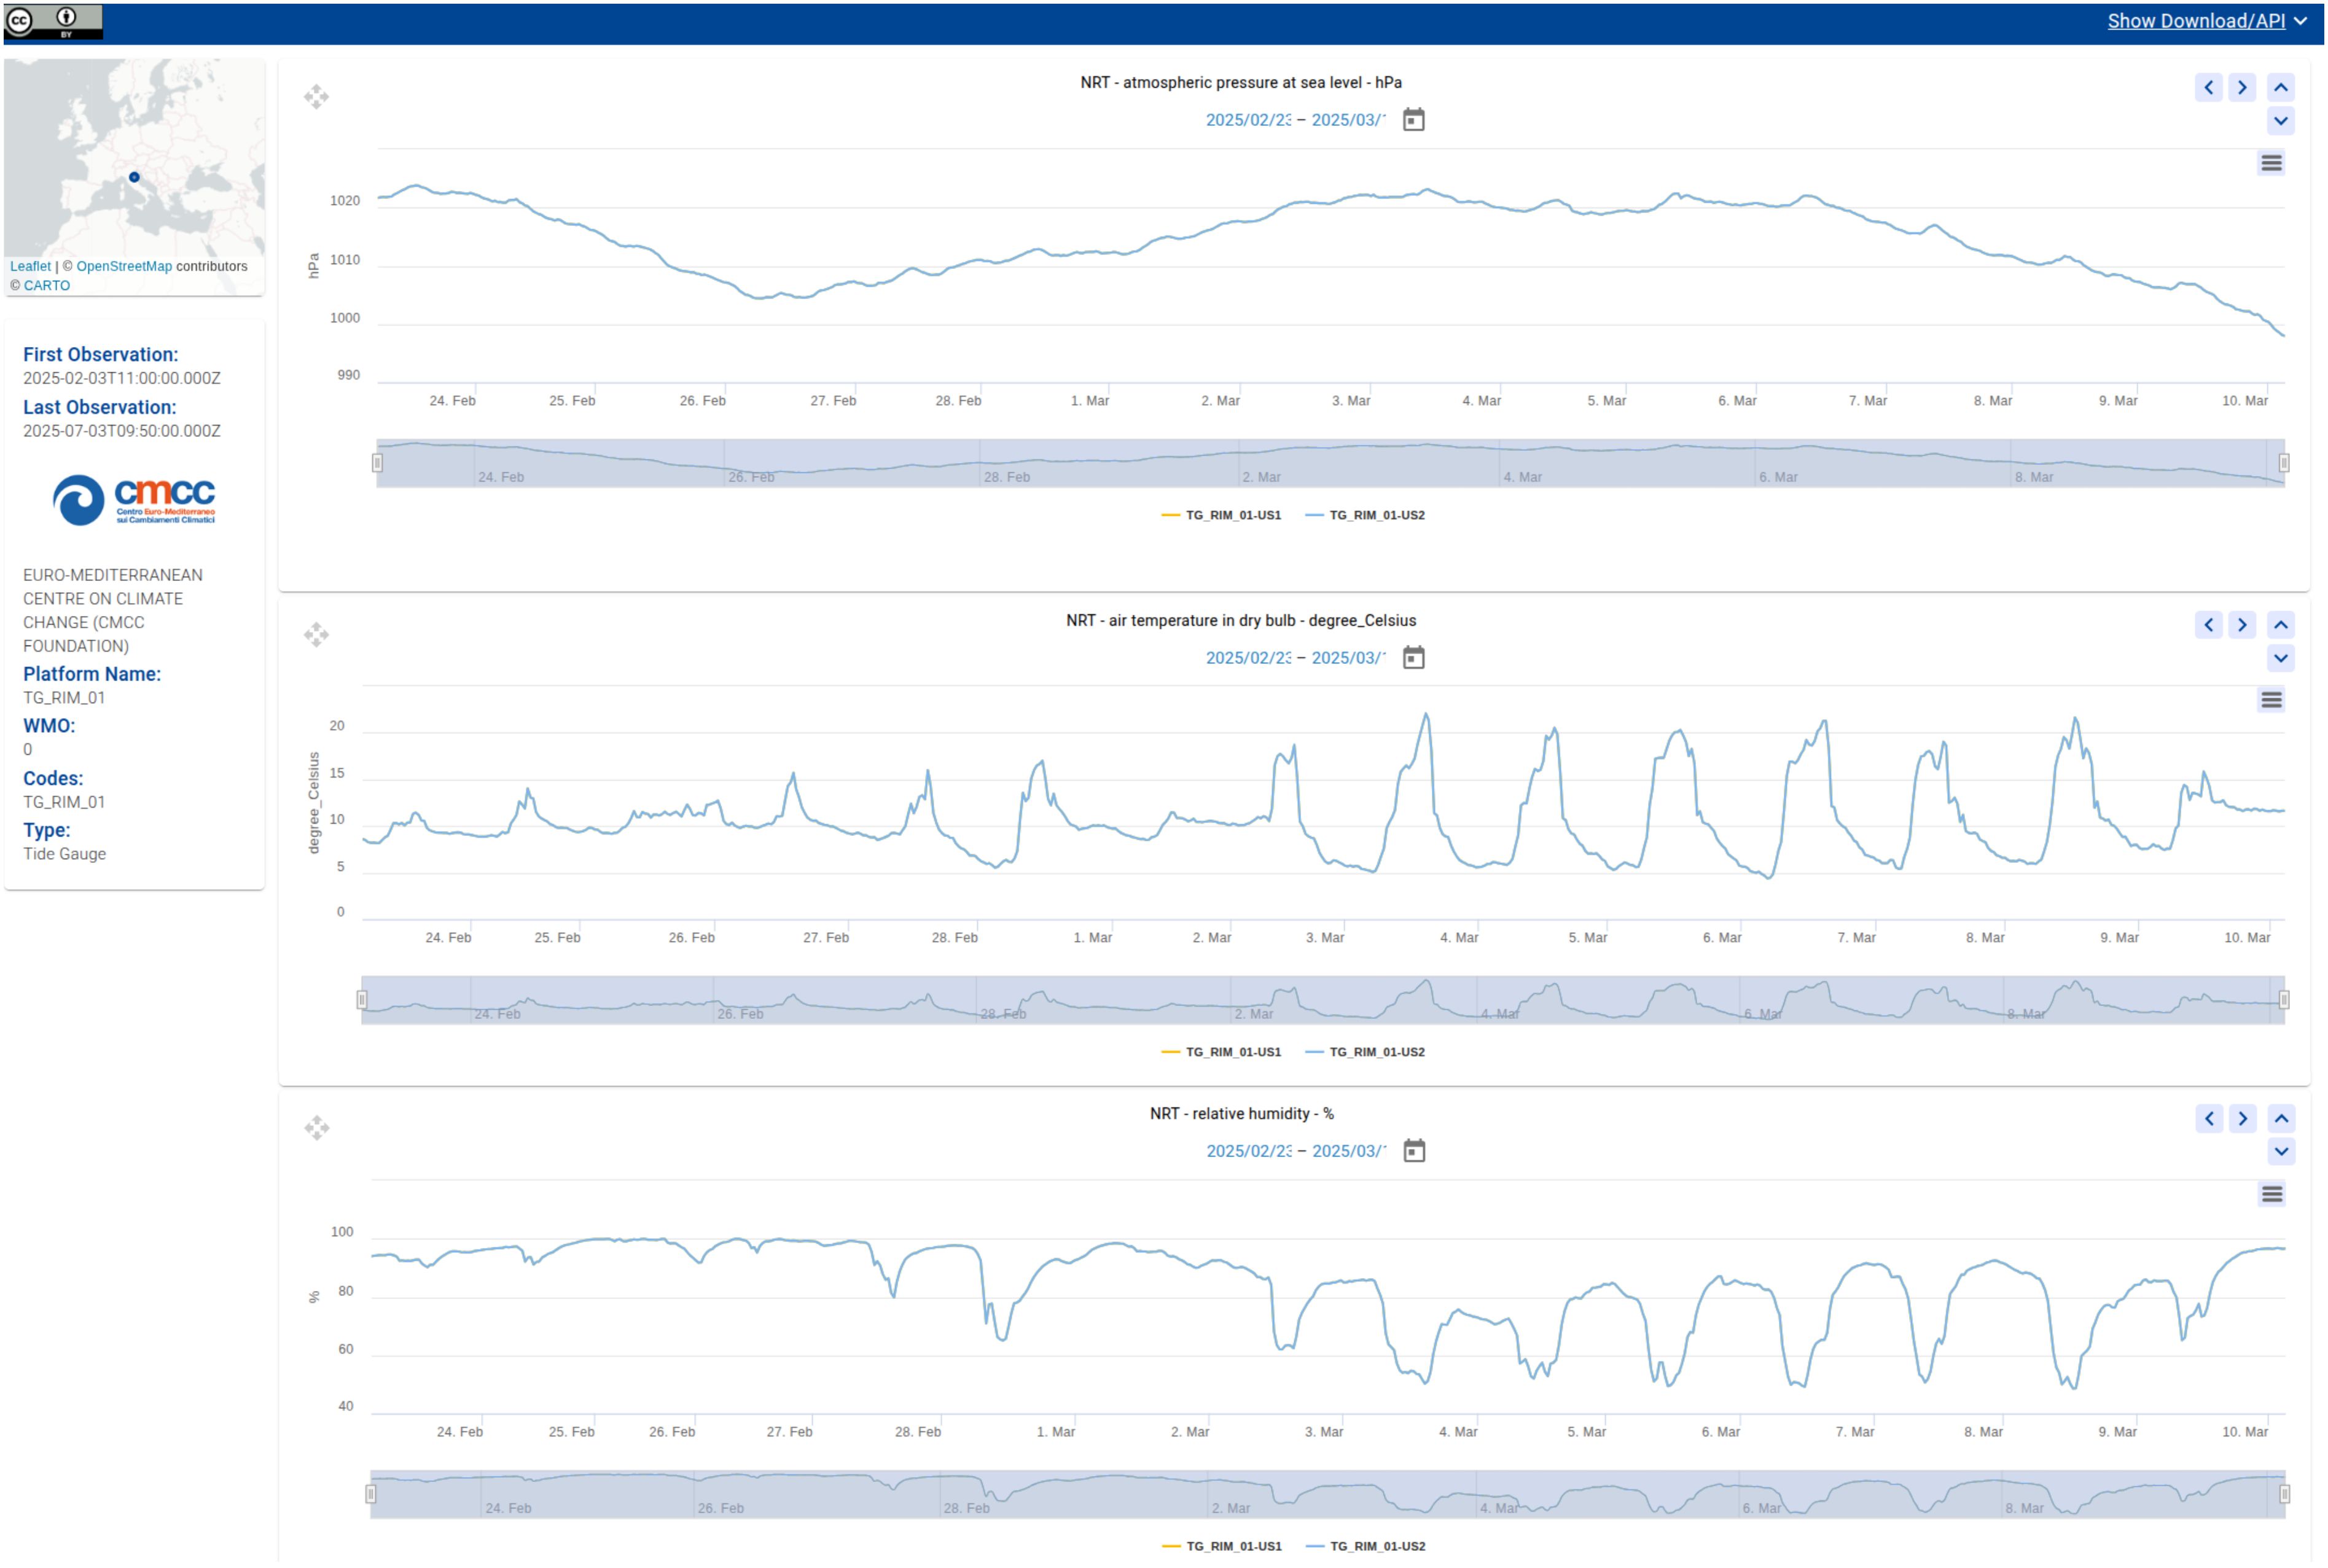Image resolution: width=2328 pixels, height=1568 pixels.
Task: Click right navigator handle of pressure chart
Action: [2284, 463]
